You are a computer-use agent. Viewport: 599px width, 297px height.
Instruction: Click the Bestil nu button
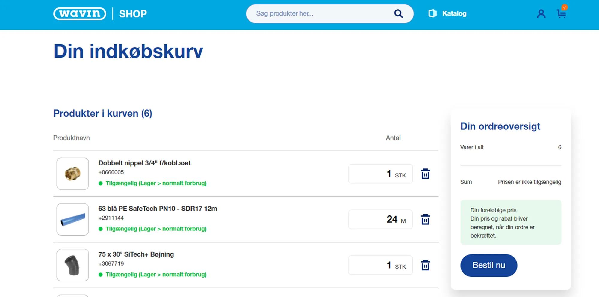click(x=489, y=265)
